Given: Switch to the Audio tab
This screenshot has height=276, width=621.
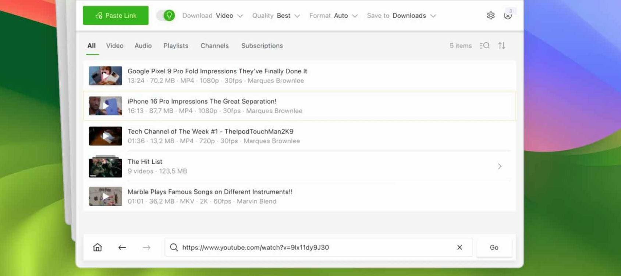Looking at the screenshot, I should 143,46.
